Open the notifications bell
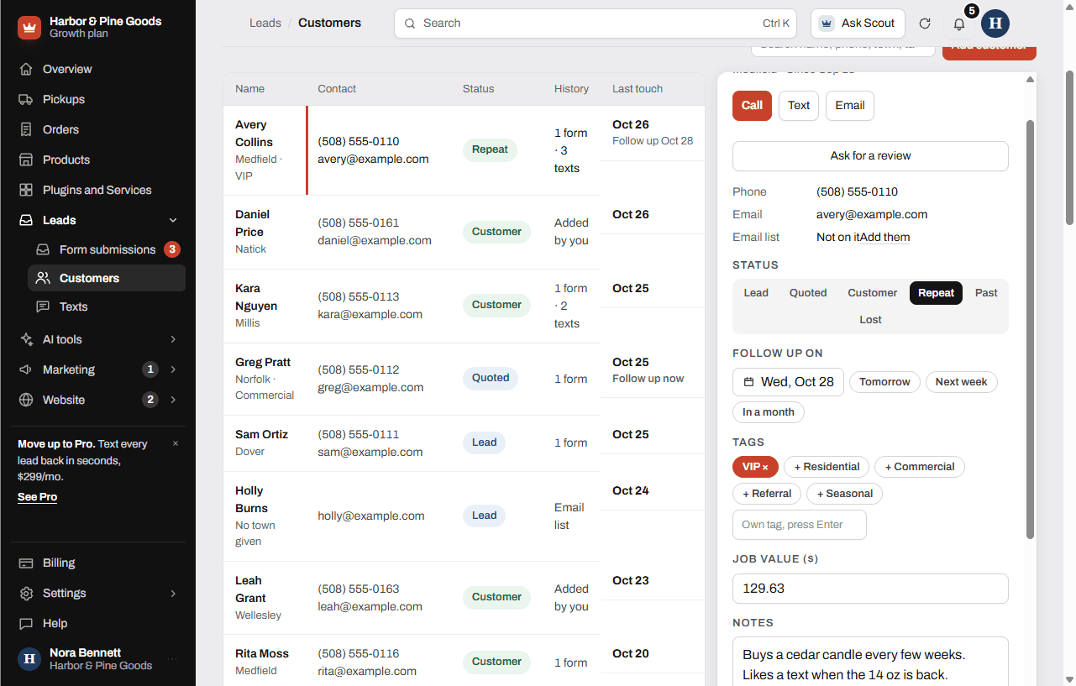Screen dimensions: 1076x686 click(x=959, y=24)
